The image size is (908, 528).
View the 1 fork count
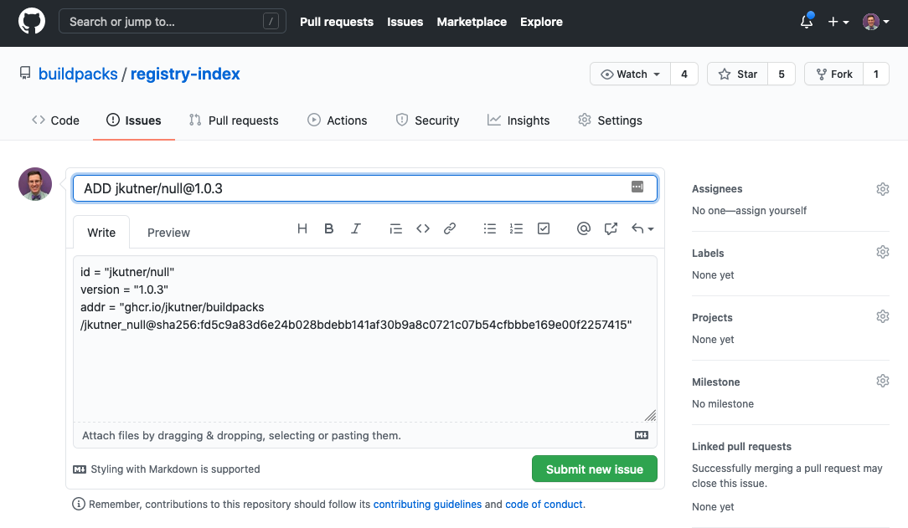coord(876,74)
